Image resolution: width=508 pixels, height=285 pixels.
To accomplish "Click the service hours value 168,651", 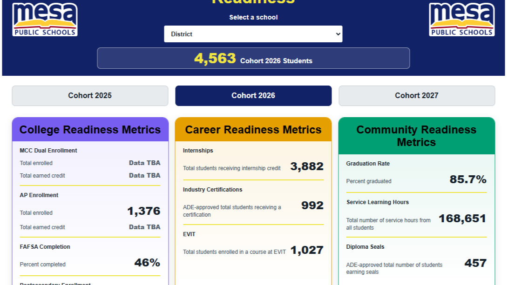I will pos(463,219).
